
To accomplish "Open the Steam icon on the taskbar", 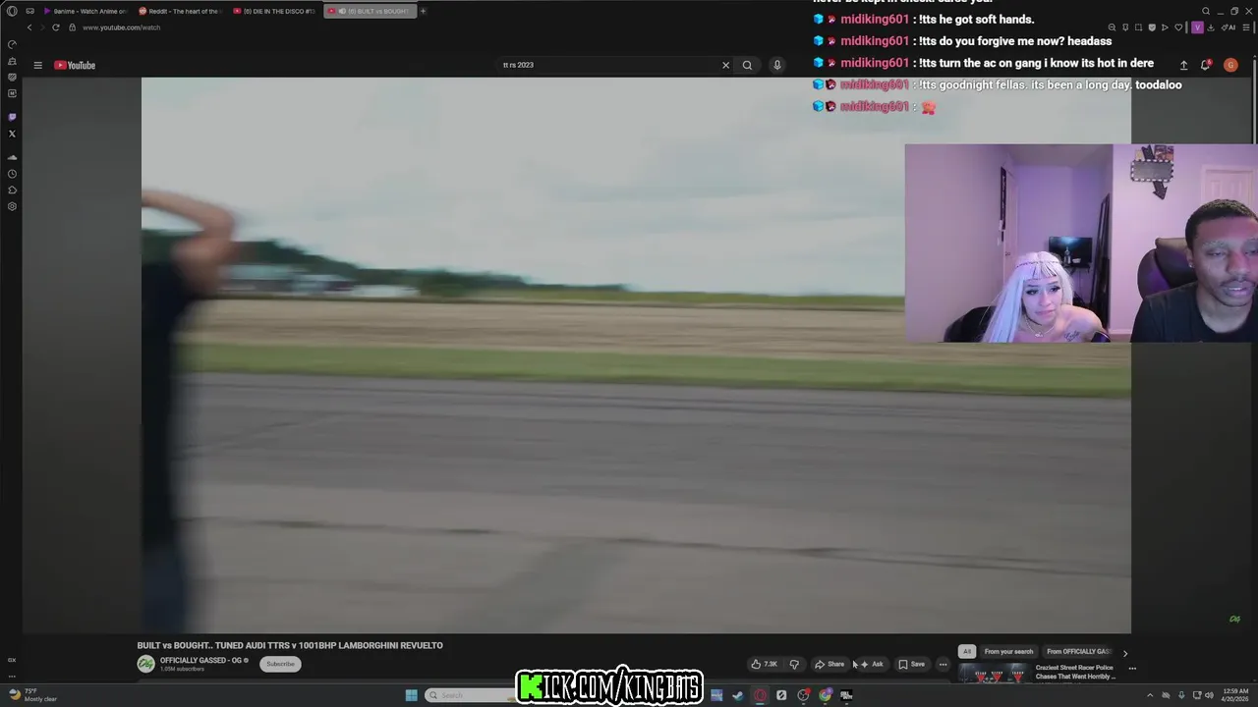I will tap(738, 695).
